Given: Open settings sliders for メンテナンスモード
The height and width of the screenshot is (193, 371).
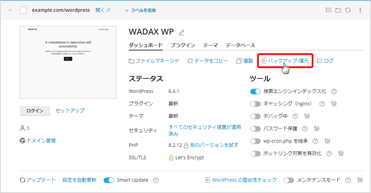Looking at the screenshot, I should pos(360,180).
